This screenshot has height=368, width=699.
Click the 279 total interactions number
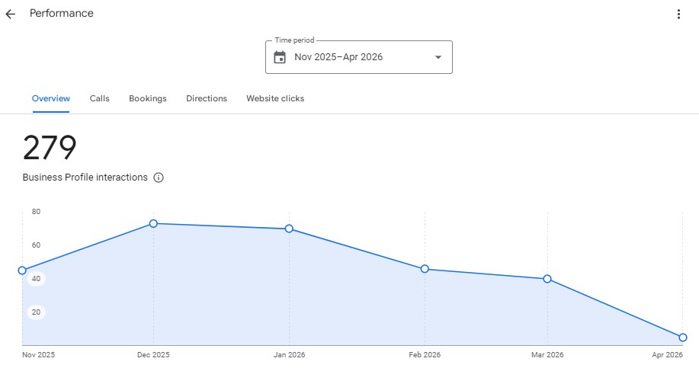point(50,148)
